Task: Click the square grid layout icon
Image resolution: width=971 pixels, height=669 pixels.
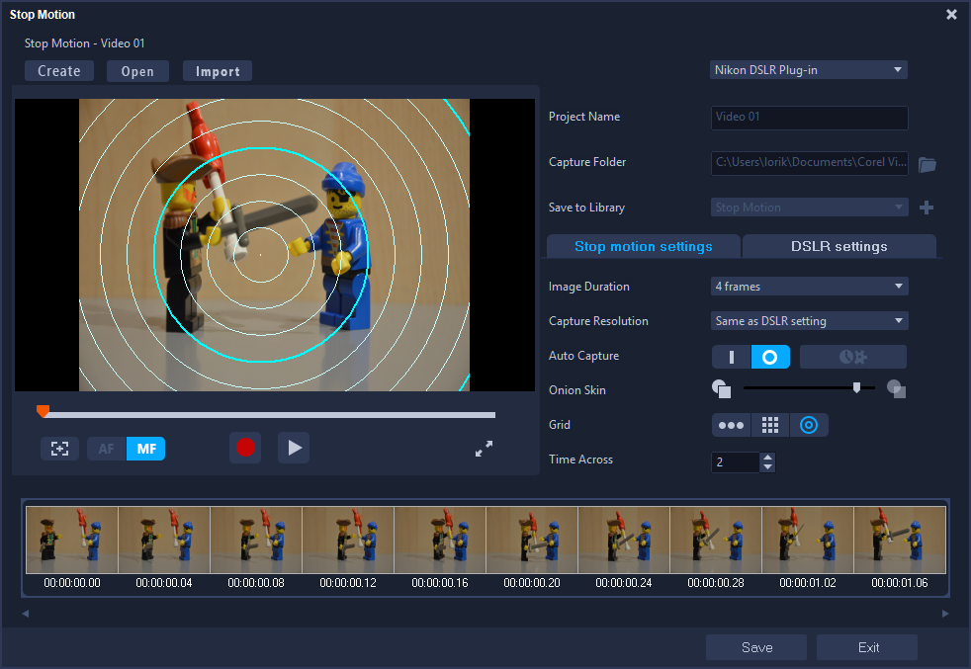Action: pyautogui.click(x=770, y=424)
